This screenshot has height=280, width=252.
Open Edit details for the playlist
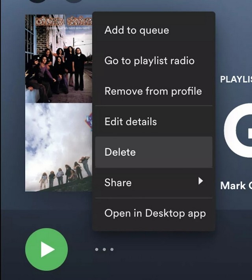click(x=154, y=121)
